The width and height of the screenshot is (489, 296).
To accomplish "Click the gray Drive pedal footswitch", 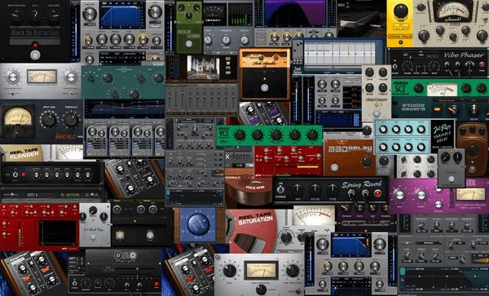I will point(451,179).
